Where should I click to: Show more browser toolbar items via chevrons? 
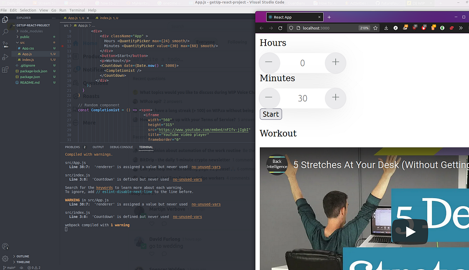point(461,28)
